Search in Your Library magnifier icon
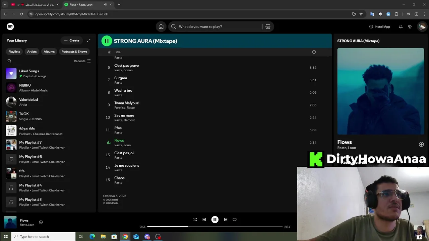The height and width of the screenshot is (241, 429). [9, 61]
